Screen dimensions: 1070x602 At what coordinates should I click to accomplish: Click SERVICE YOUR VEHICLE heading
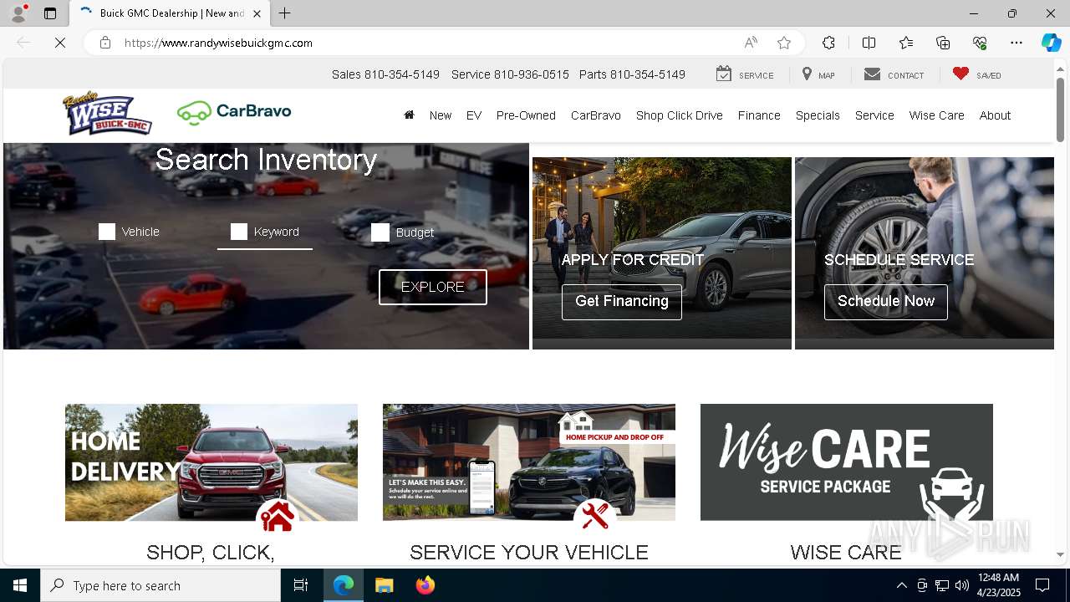coord(529,553)
